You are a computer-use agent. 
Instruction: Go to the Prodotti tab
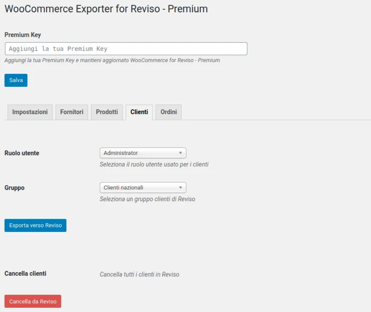coord(107,112)
